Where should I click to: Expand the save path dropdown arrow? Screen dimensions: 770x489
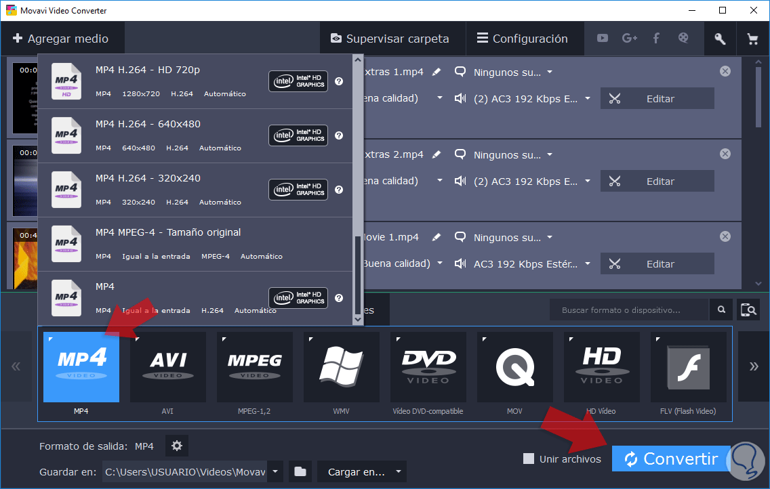point(275,472)
